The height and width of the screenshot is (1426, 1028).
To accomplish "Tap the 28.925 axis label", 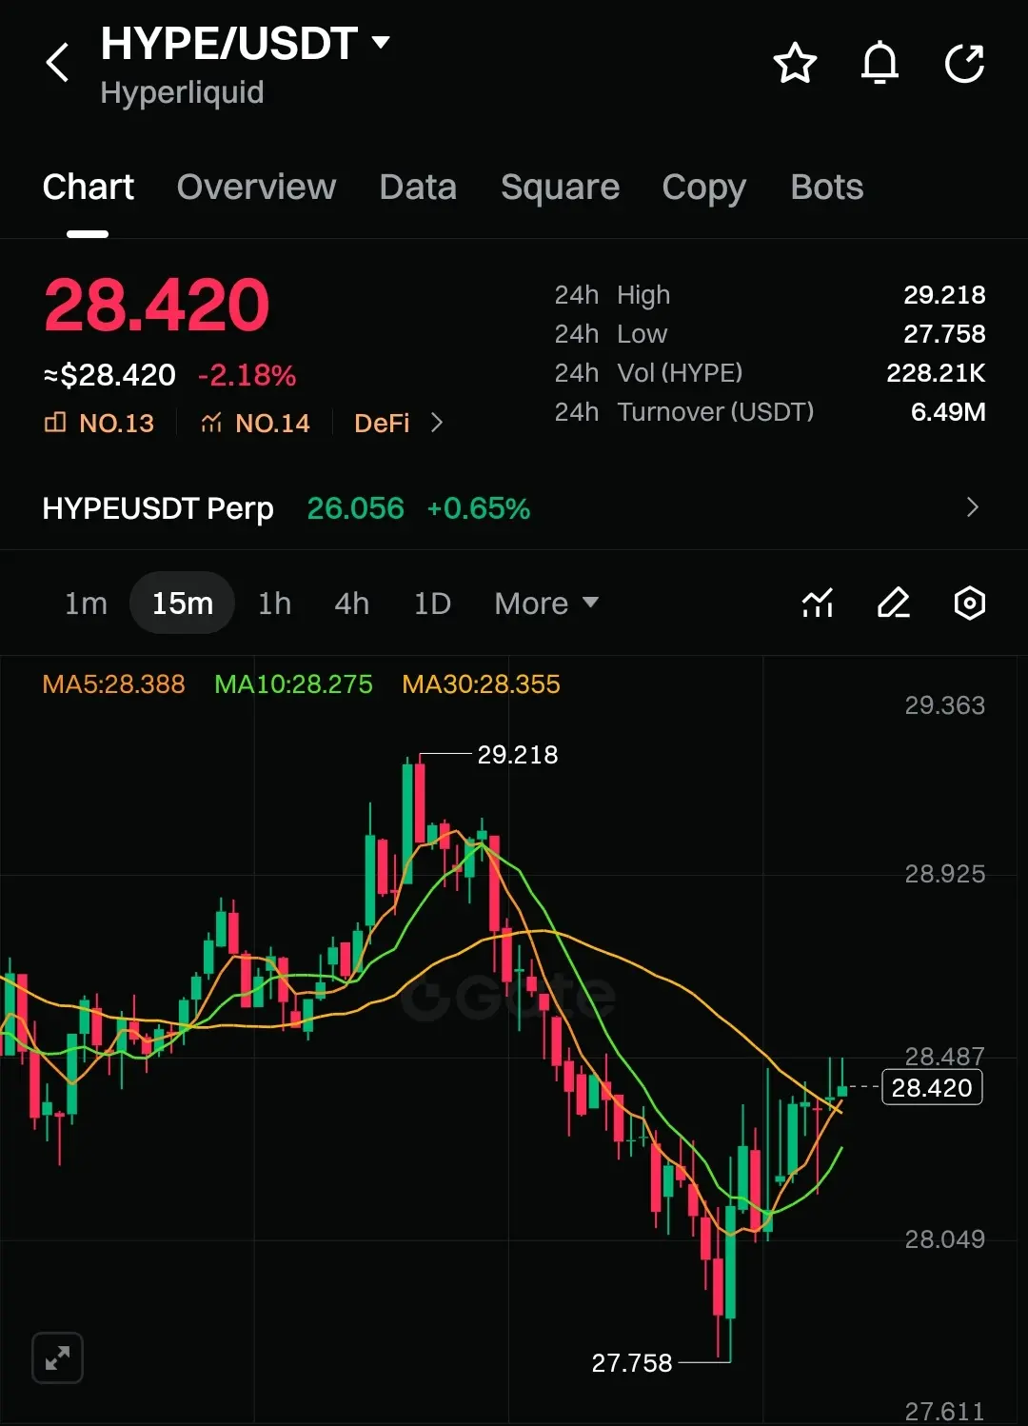I will pyautogui.click(x=944, y=874).
